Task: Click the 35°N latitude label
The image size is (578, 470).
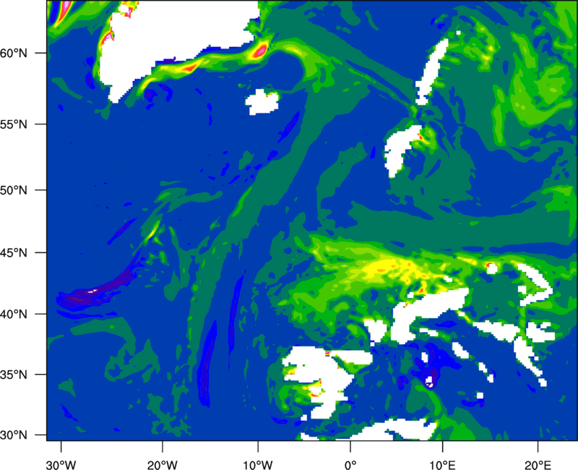Action: pyautogui.click(x=14, y=375)
